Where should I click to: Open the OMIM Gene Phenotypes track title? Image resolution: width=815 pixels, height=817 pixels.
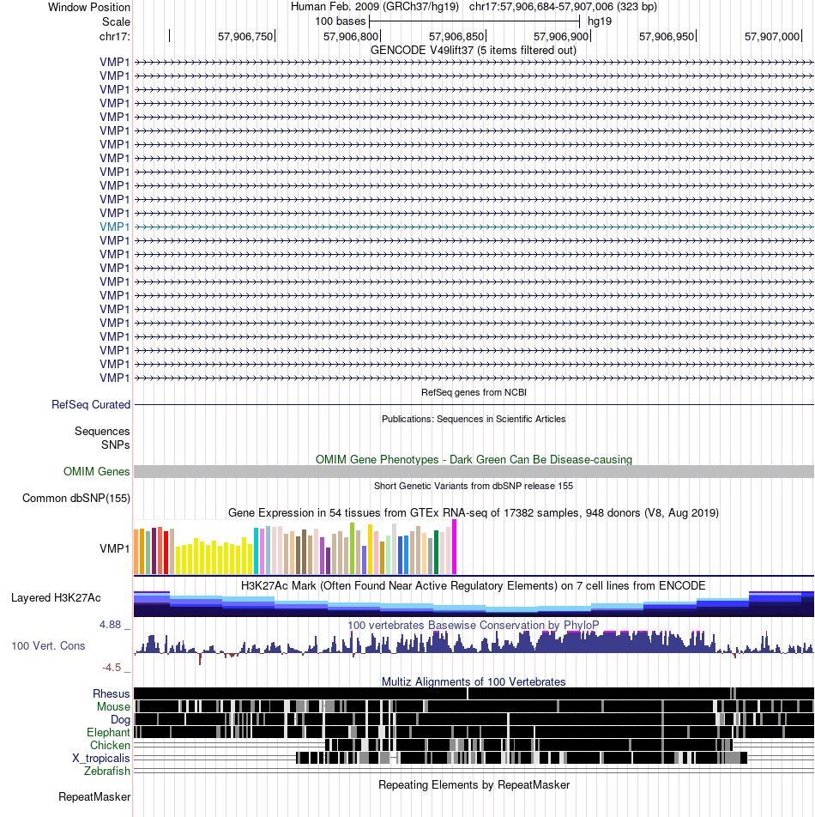[x=474, y=460]
